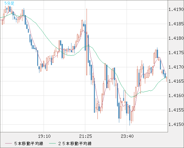Viewport: 184px width, 148px height.
Task: Click the 1.4155 price axis label
Action: (x=176, y=110)
